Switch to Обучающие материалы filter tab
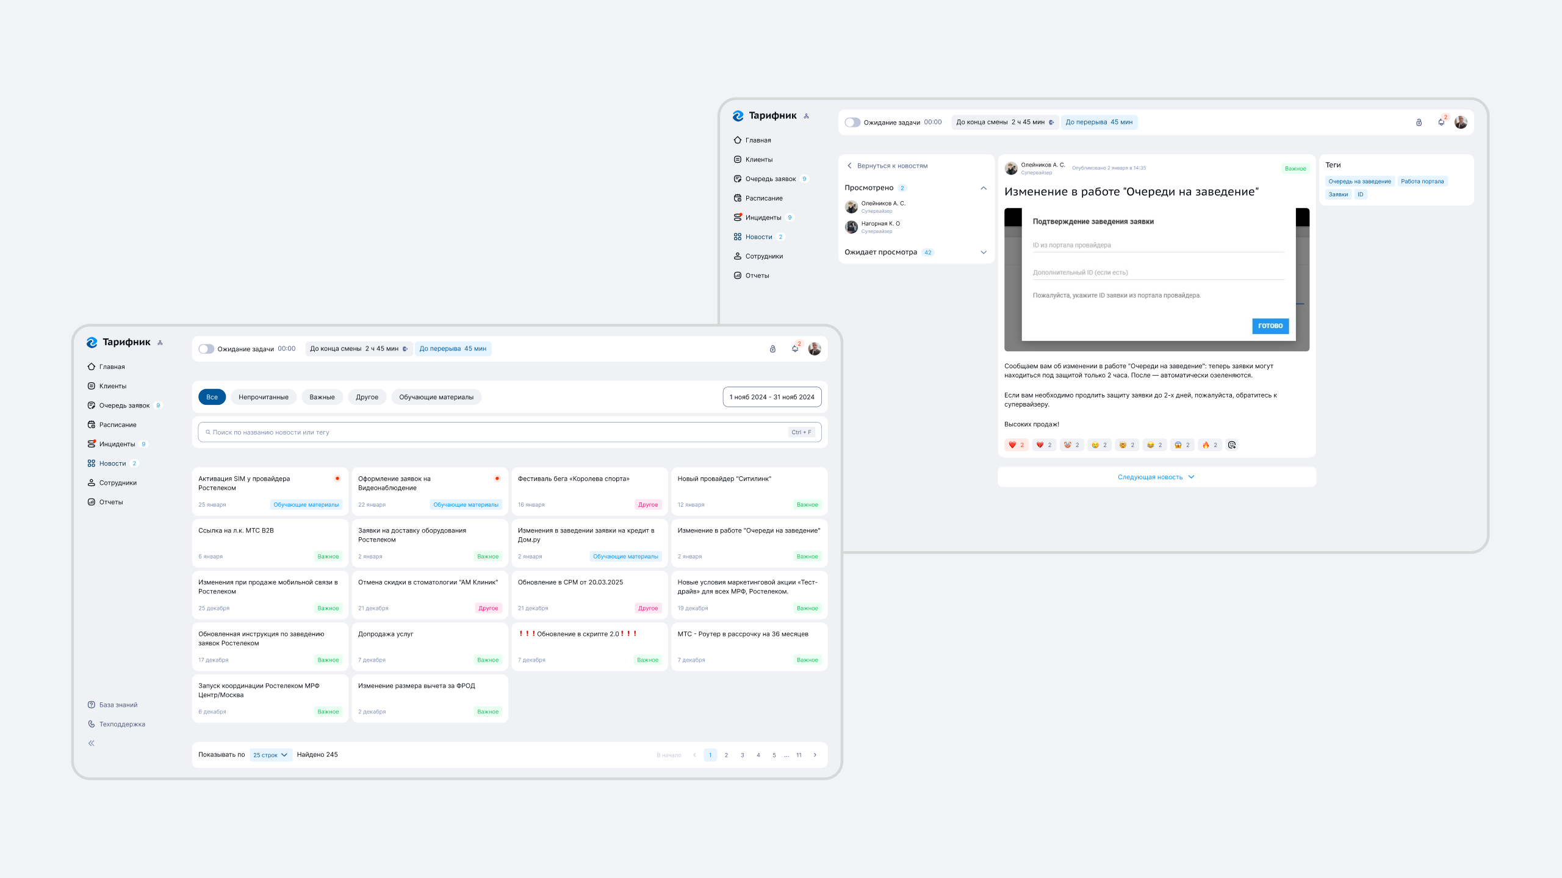The height and width of the screenshot is (878, 1562). pyautogui.click(x=436, y=397)
